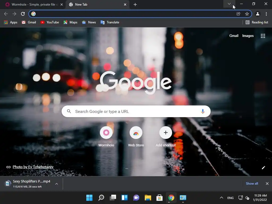This screenshot has width=272, height=204.
Task: Open the Chrome three-dot menu
Action: tap(266, 14)
